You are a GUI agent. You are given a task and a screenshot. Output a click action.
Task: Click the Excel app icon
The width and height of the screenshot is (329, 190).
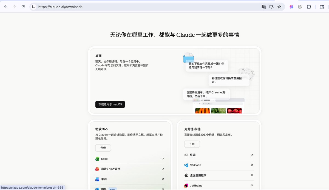(97, 159)
